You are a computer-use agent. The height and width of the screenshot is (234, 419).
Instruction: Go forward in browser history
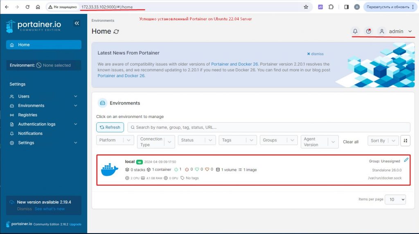[x=17, y=7]
